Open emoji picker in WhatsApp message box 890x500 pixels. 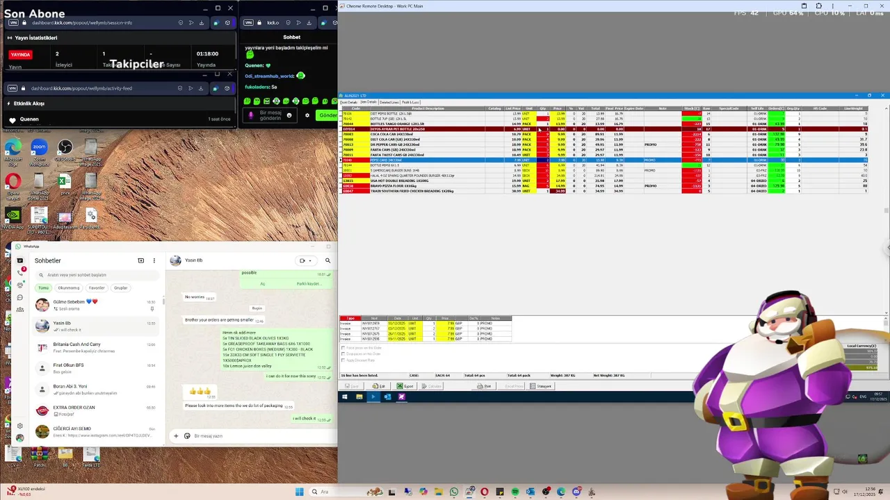point(187,435)
